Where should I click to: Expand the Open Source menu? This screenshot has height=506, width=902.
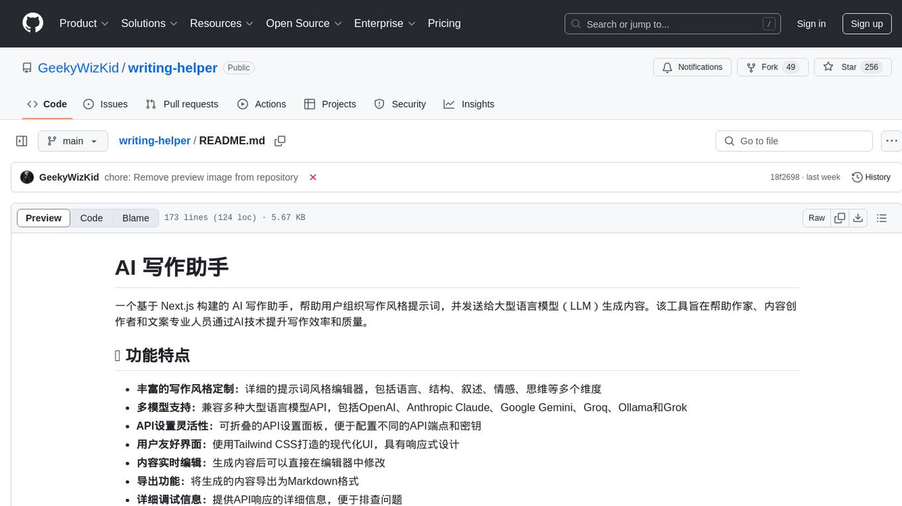(304, 23)
